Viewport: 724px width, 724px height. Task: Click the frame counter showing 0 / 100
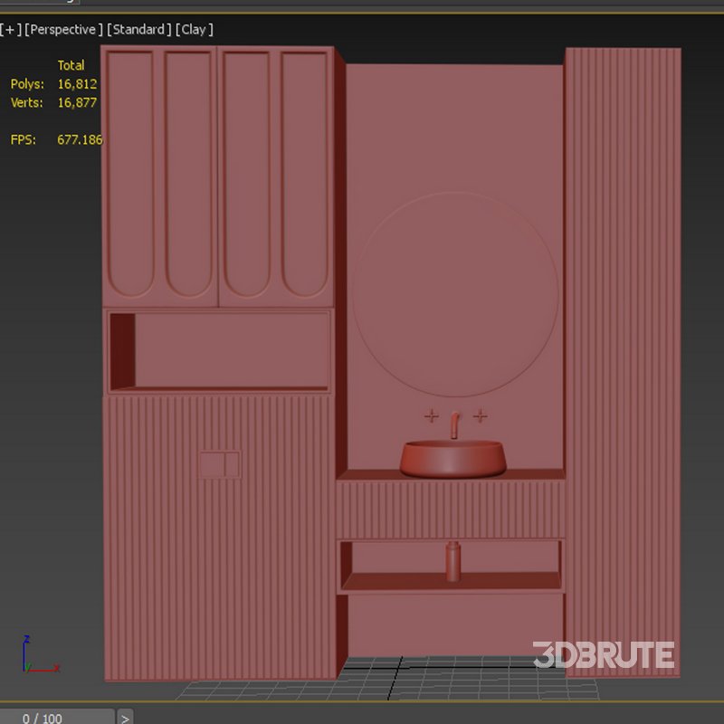tap(43, 718)
